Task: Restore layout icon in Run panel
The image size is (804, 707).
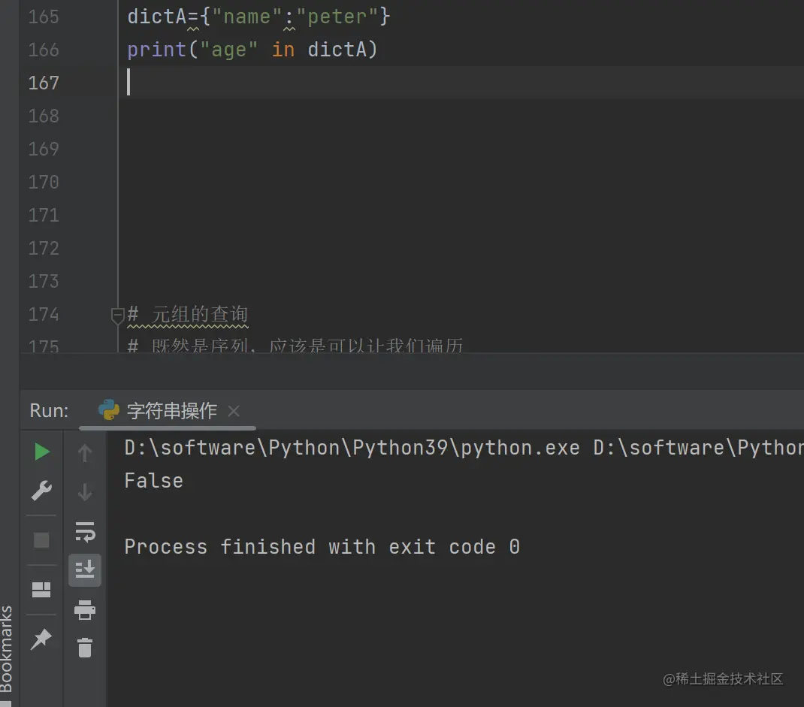Action: pos(41,590)
